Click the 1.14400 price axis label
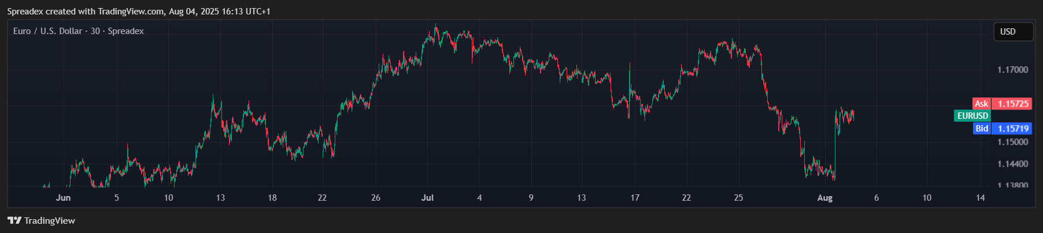 1012,164
